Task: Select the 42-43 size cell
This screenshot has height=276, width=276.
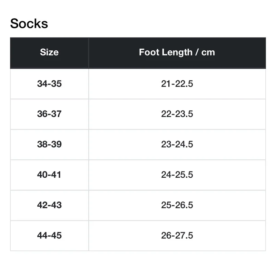Action: [x=49, y=205]
